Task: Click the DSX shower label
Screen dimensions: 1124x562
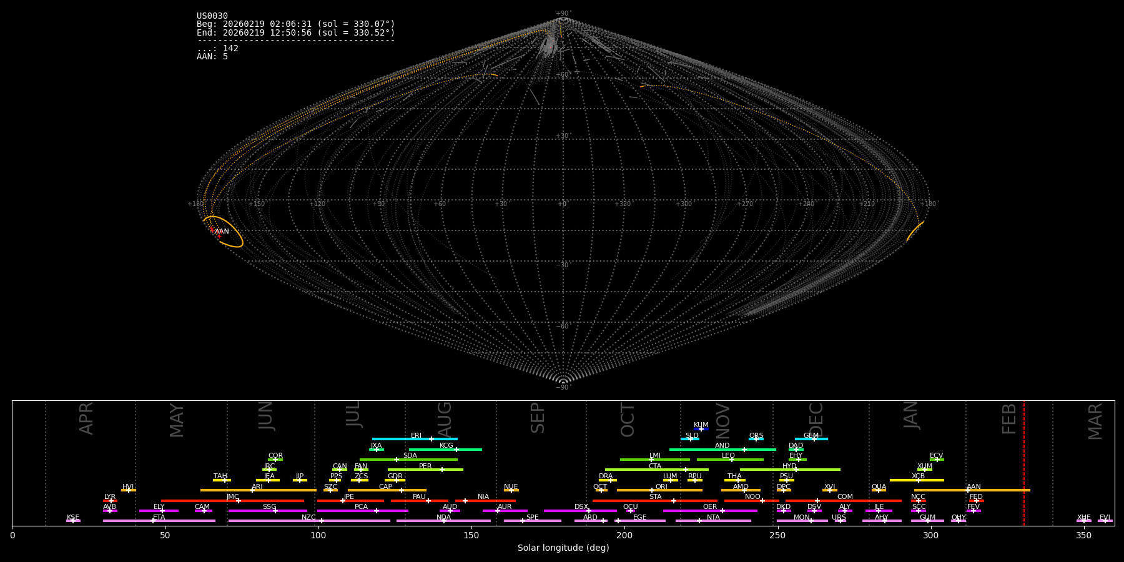Action: (581, 507)
